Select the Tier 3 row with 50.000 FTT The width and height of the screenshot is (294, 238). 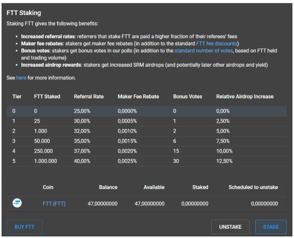(146, 141)
